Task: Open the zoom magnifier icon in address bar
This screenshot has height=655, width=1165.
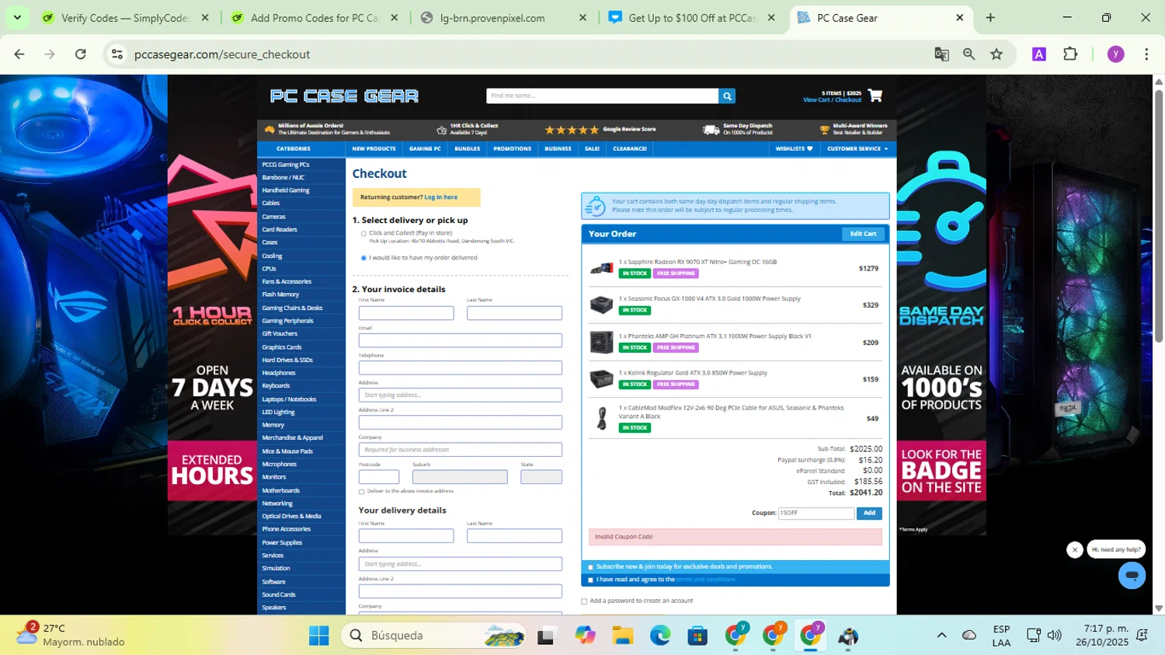Action: [x=969, y=54]
